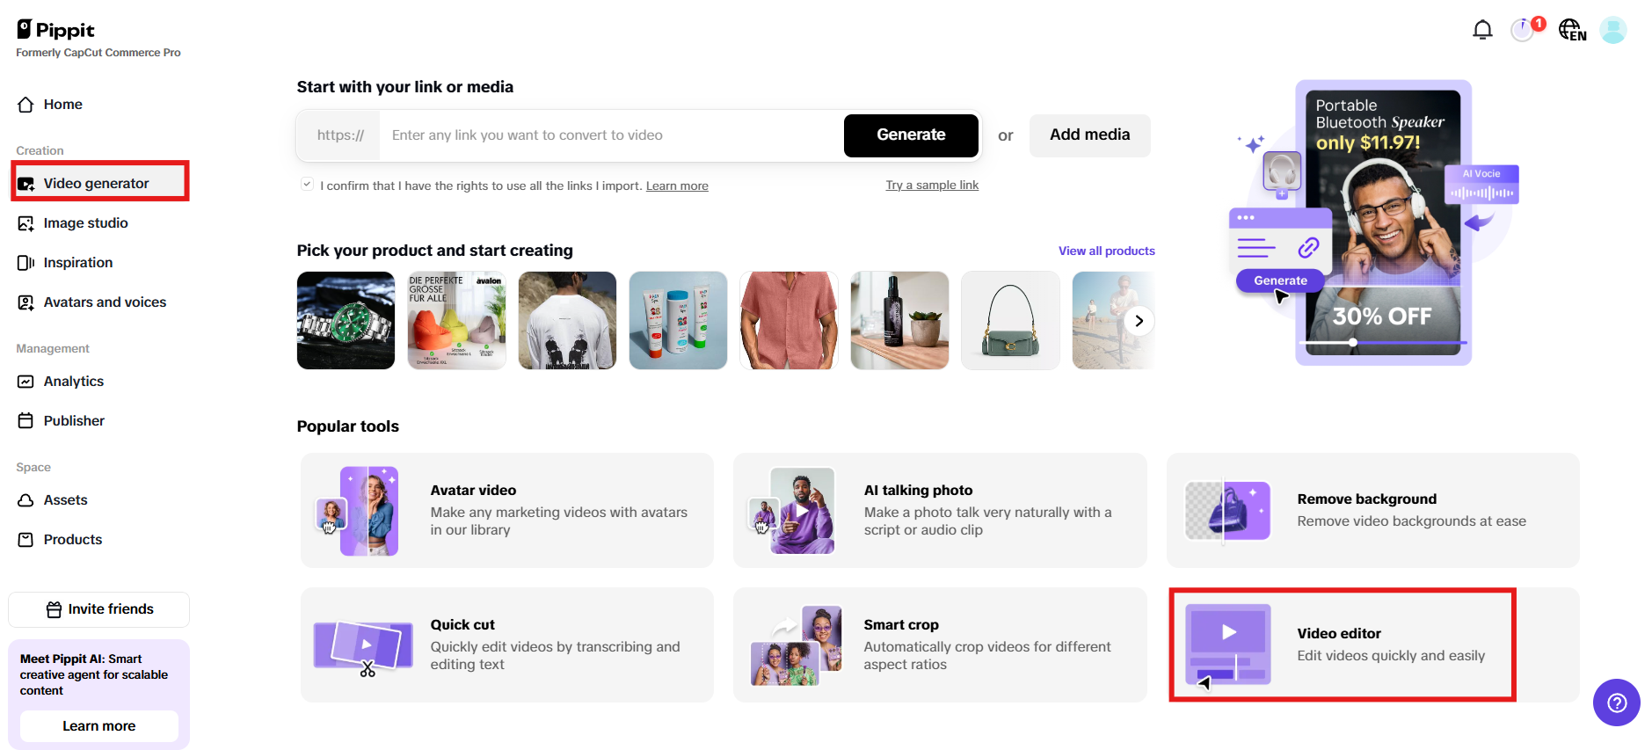The height and width of the screenshot is (750, 1652).
Task: Open the help question mark bubble
Action: [x=1616, y=703]
